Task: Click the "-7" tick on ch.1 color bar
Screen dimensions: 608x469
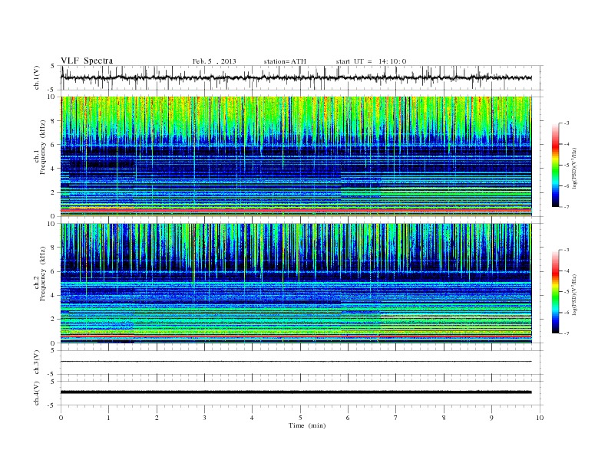Action: (567, 207)
